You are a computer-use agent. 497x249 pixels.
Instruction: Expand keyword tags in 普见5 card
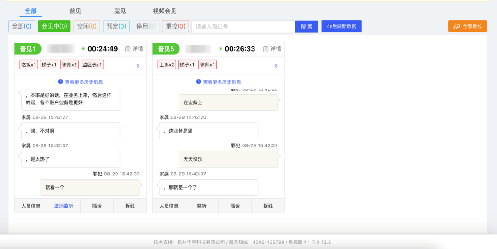coord(276,65)
